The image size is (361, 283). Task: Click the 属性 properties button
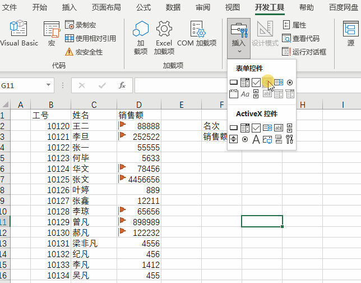pyautogui.click(x=294, y=25)
